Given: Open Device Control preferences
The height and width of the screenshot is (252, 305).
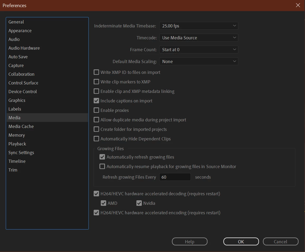Looking at the screenshot, I should pyautogui.click(x=47, y=92).
